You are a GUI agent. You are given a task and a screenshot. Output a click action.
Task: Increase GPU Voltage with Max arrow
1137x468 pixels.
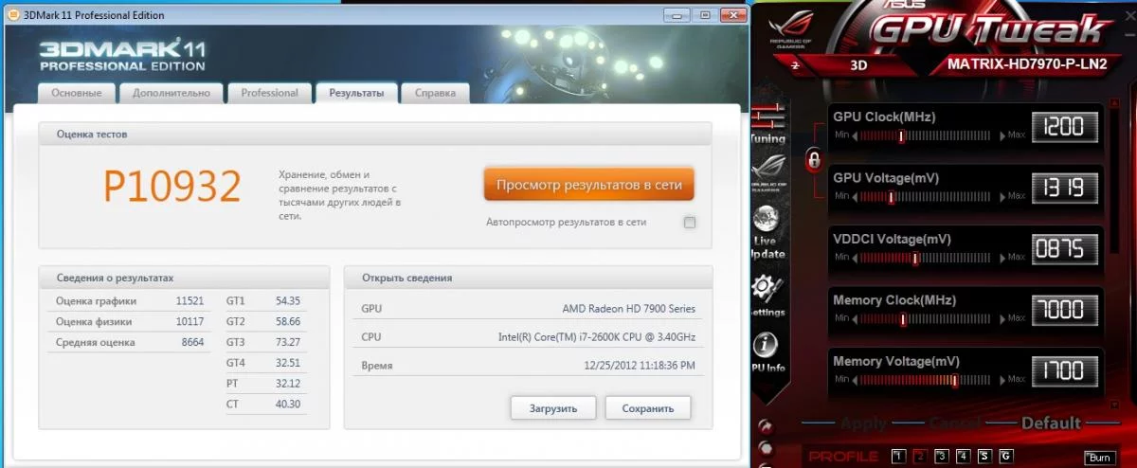point(1002,196)
